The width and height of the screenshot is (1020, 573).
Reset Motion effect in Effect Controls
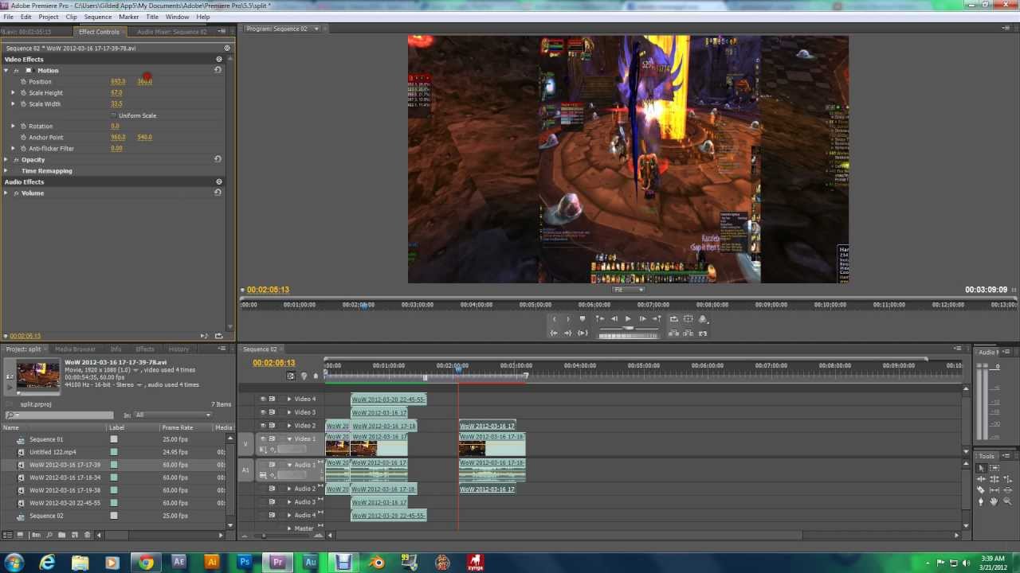pyautogui.click(x=218, y=70)
